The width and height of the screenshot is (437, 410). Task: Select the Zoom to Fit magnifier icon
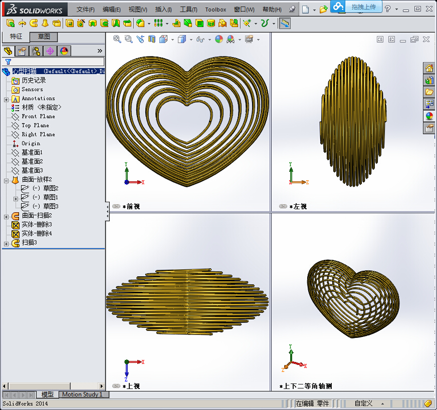point(117,39)
